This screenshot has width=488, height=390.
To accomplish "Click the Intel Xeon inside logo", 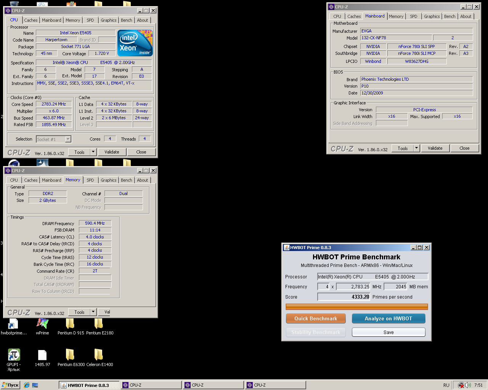I will click(x=135, y=43).
